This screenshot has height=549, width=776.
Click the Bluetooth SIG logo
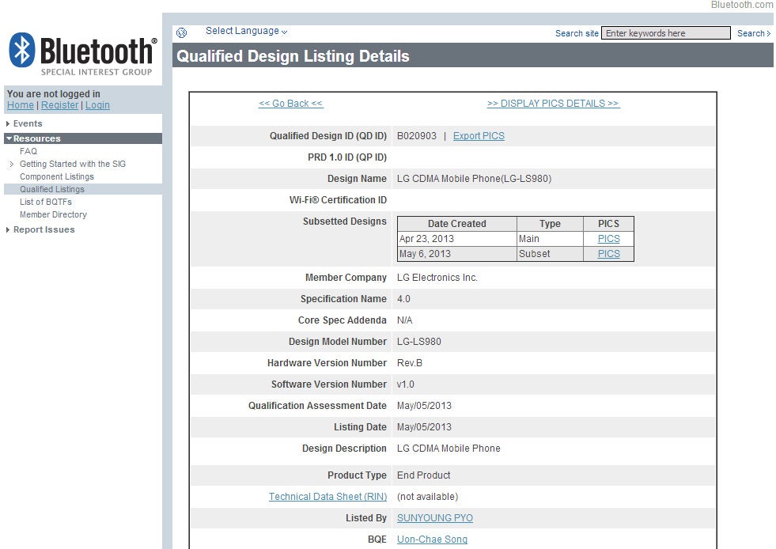pyautogui.click(x=82, y=54)
